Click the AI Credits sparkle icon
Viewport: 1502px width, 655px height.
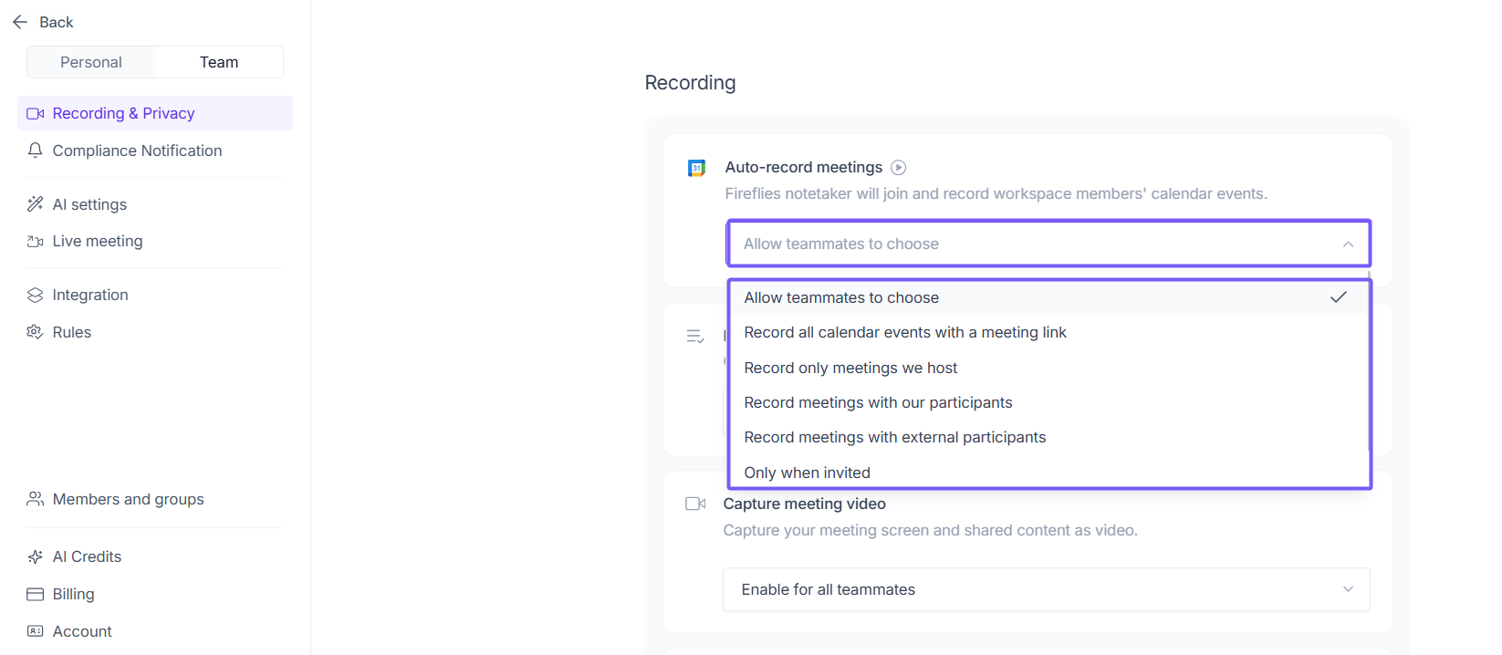[x=36, y=556]
